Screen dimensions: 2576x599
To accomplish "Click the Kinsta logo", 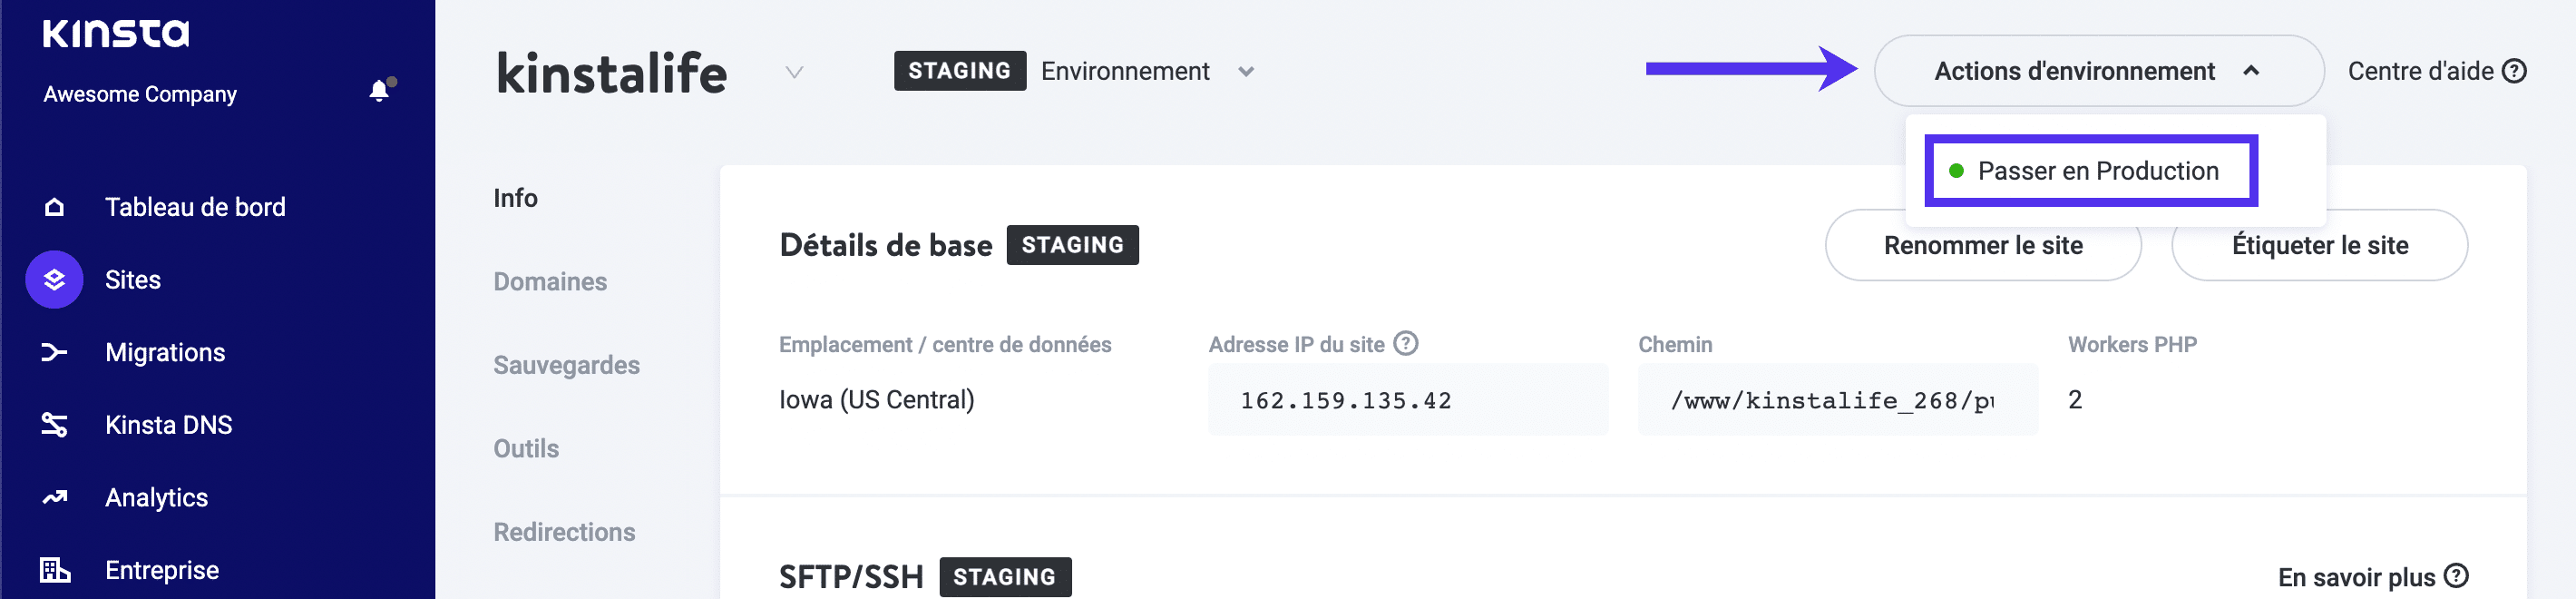I will (x=115, y=33).
